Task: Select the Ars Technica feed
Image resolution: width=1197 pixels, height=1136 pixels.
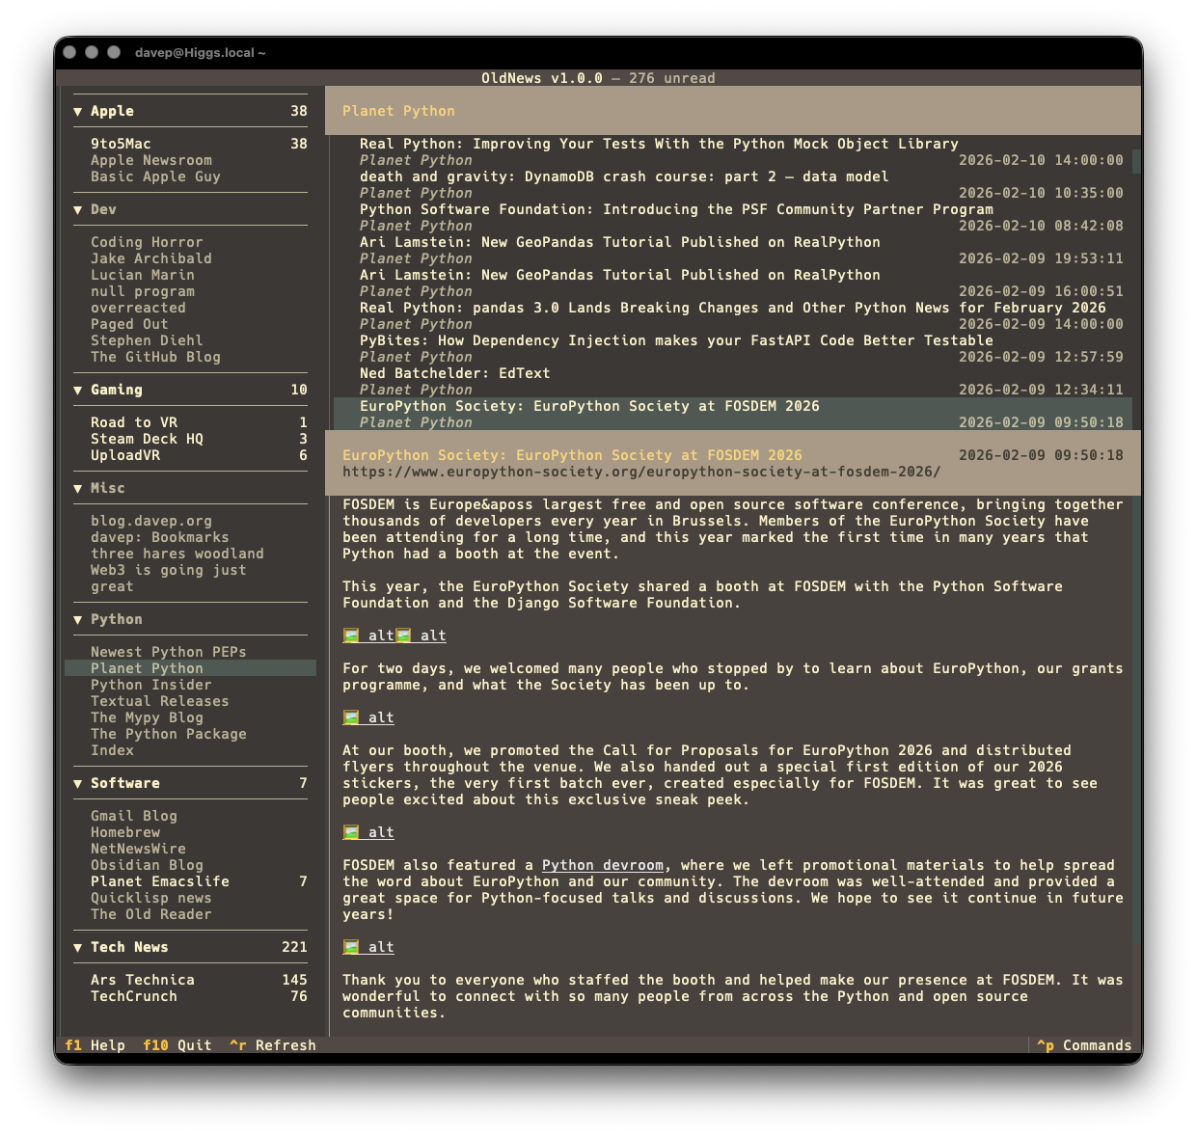Action: coord(143,980)
